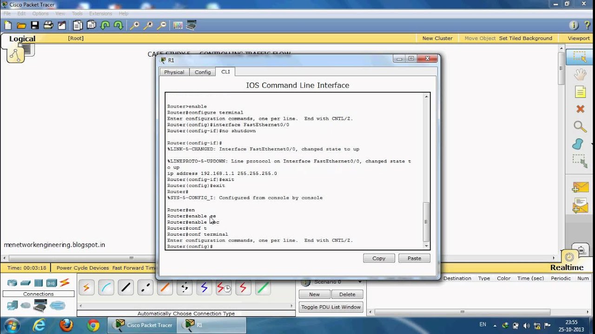This screenshot has width=595, height=334.
Task: Pick the Console cable connection
Action: (x=106, y=288)
